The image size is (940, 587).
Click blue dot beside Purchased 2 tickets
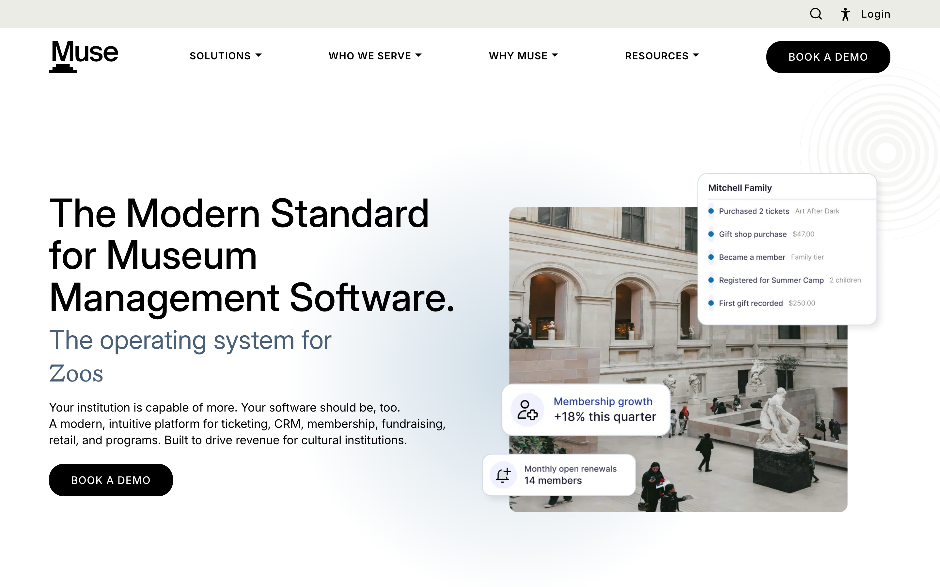(711, 211)
